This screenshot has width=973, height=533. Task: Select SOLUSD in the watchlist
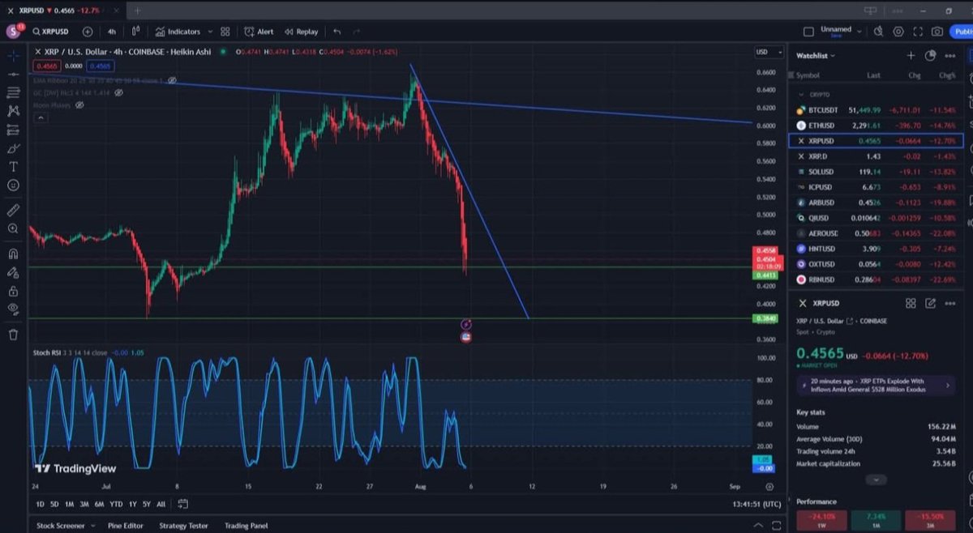point(877,172)
